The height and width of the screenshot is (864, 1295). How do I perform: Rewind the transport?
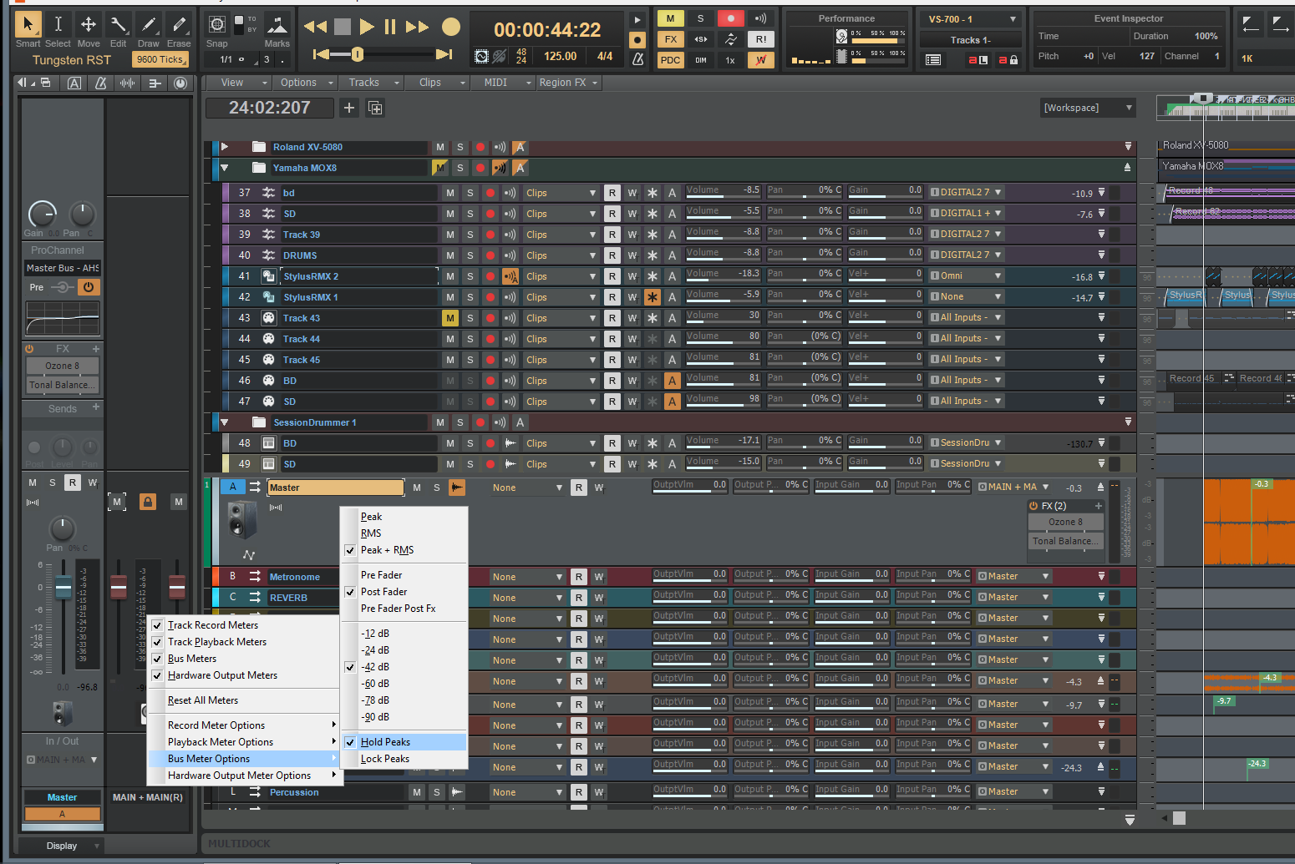(315, 27)
